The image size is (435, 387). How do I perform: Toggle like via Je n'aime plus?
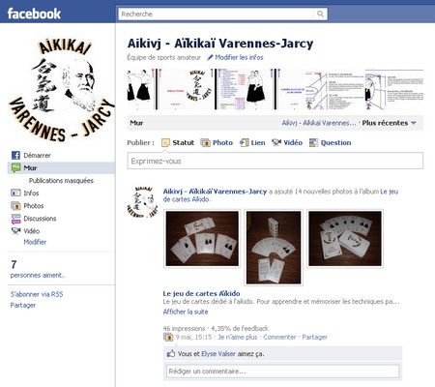point(238,337)
